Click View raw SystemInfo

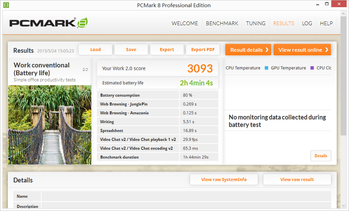point(224,180)
